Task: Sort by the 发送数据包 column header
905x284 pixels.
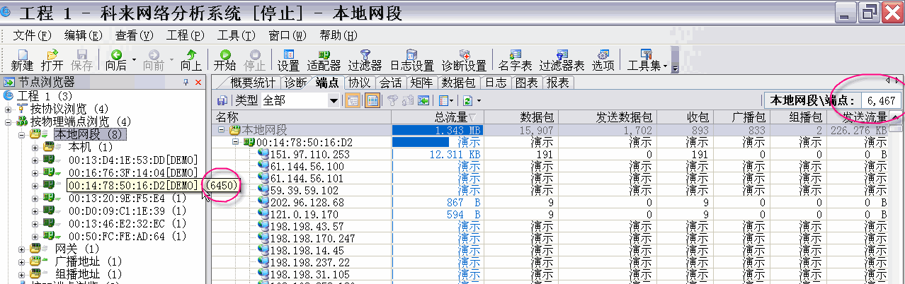Action: pyautogui.click(x=609, y=117)
